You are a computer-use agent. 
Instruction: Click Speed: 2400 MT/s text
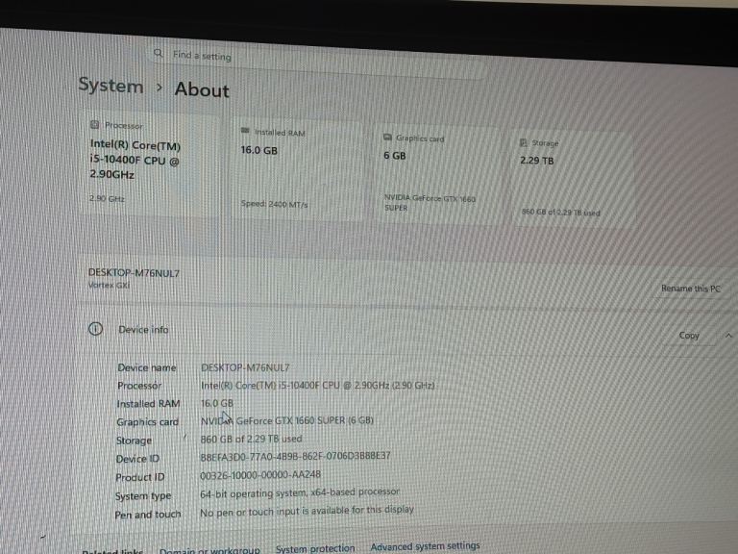(275, 204)
